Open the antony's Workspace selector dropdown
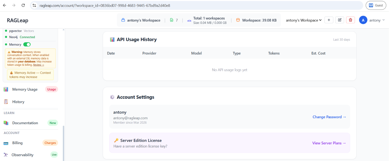The width and height of the screenshot is (389, 161). click(x=304, y=20)
